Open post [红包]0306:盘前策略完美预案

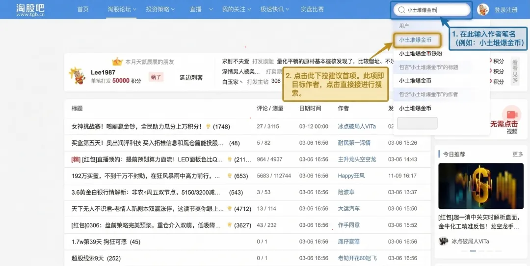[x=147, y=225]
